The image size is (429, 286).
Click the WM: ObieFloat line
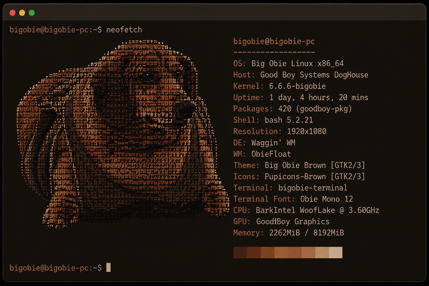coord(262,154)
